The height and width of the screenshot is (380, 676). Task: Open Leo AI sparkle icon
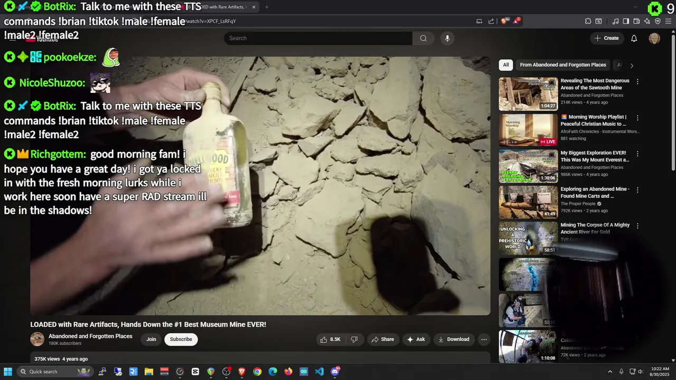point(647,21)
